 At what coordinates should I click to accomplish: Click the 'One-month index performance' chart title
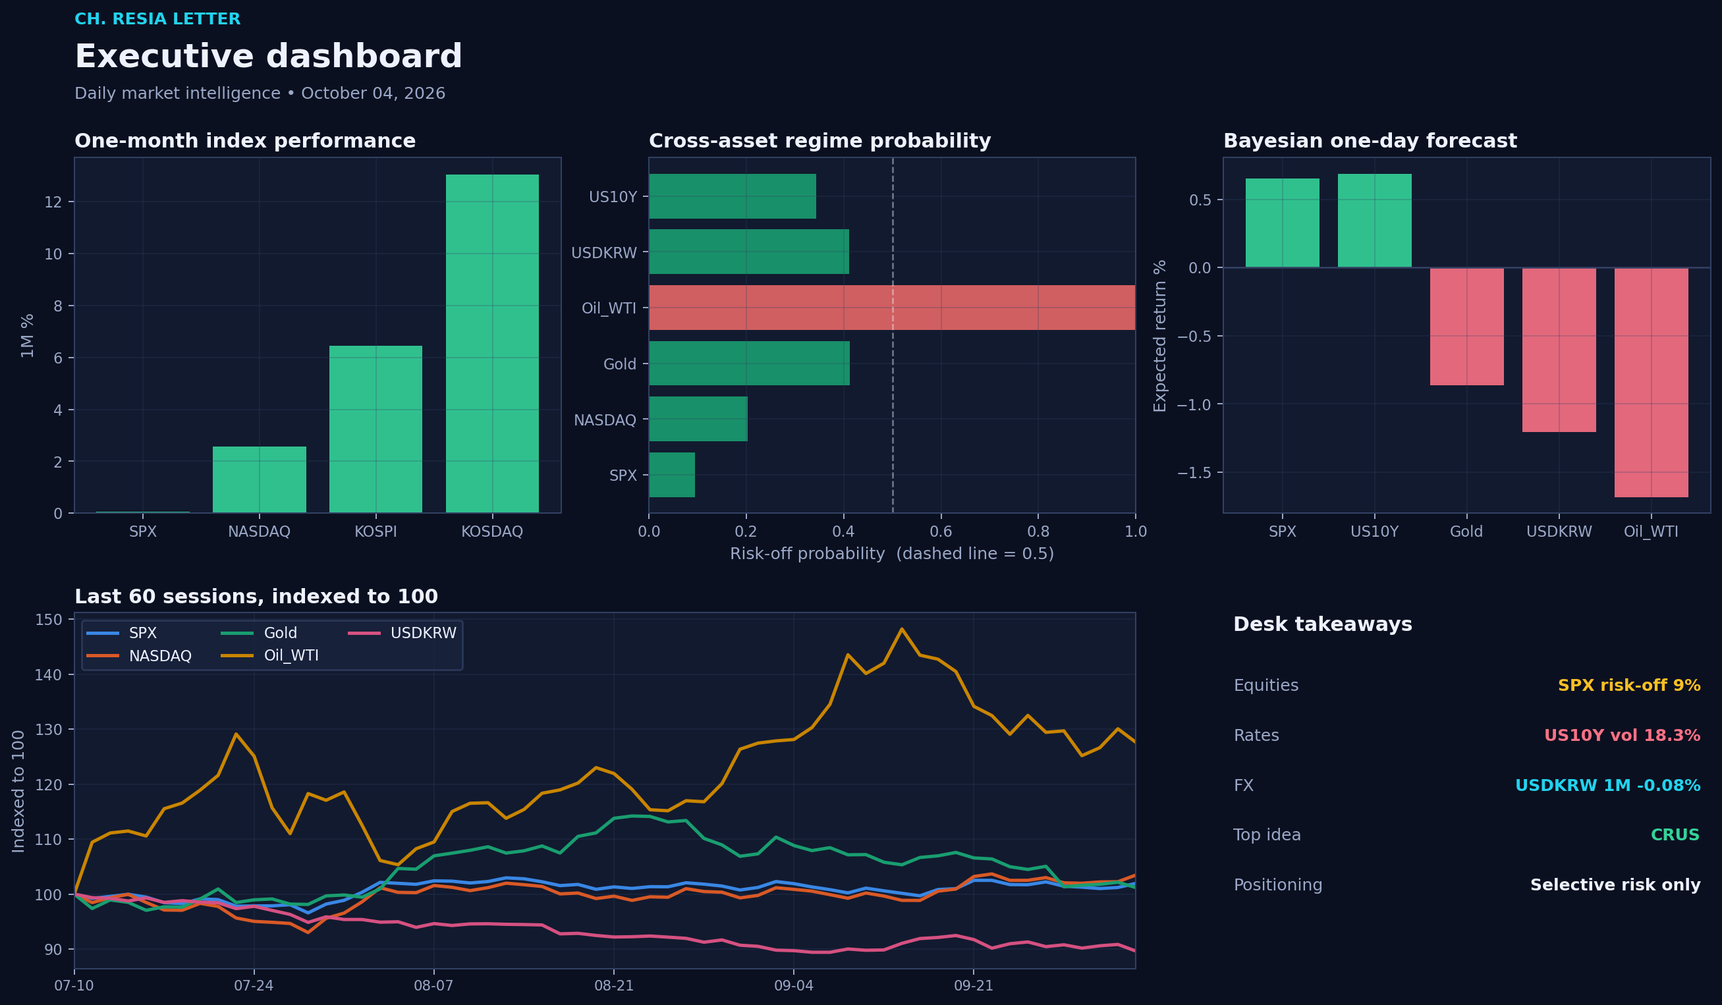pos(244,141)
